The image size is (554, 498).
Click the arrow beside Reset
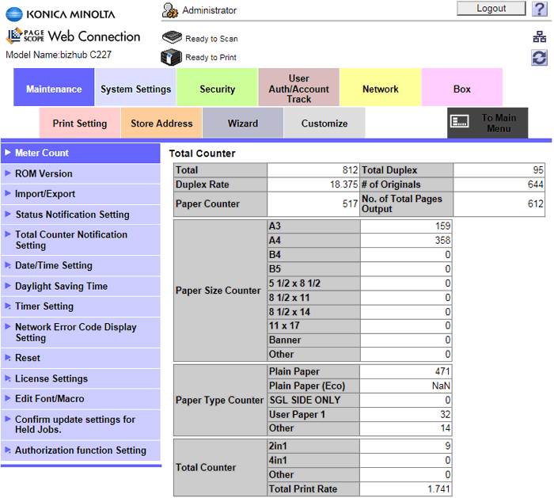(7, 357)
